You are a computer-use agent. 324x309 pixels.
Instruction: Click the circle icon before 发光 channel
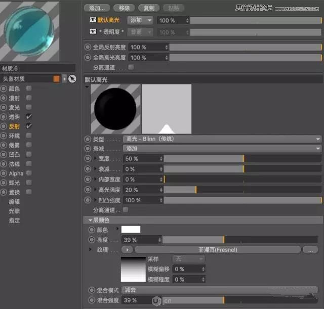click(x=4, y=107)
